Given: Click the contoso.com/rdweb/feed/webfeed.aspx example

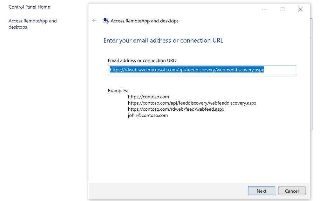Looking at the screenshot, I should (176, 109).
